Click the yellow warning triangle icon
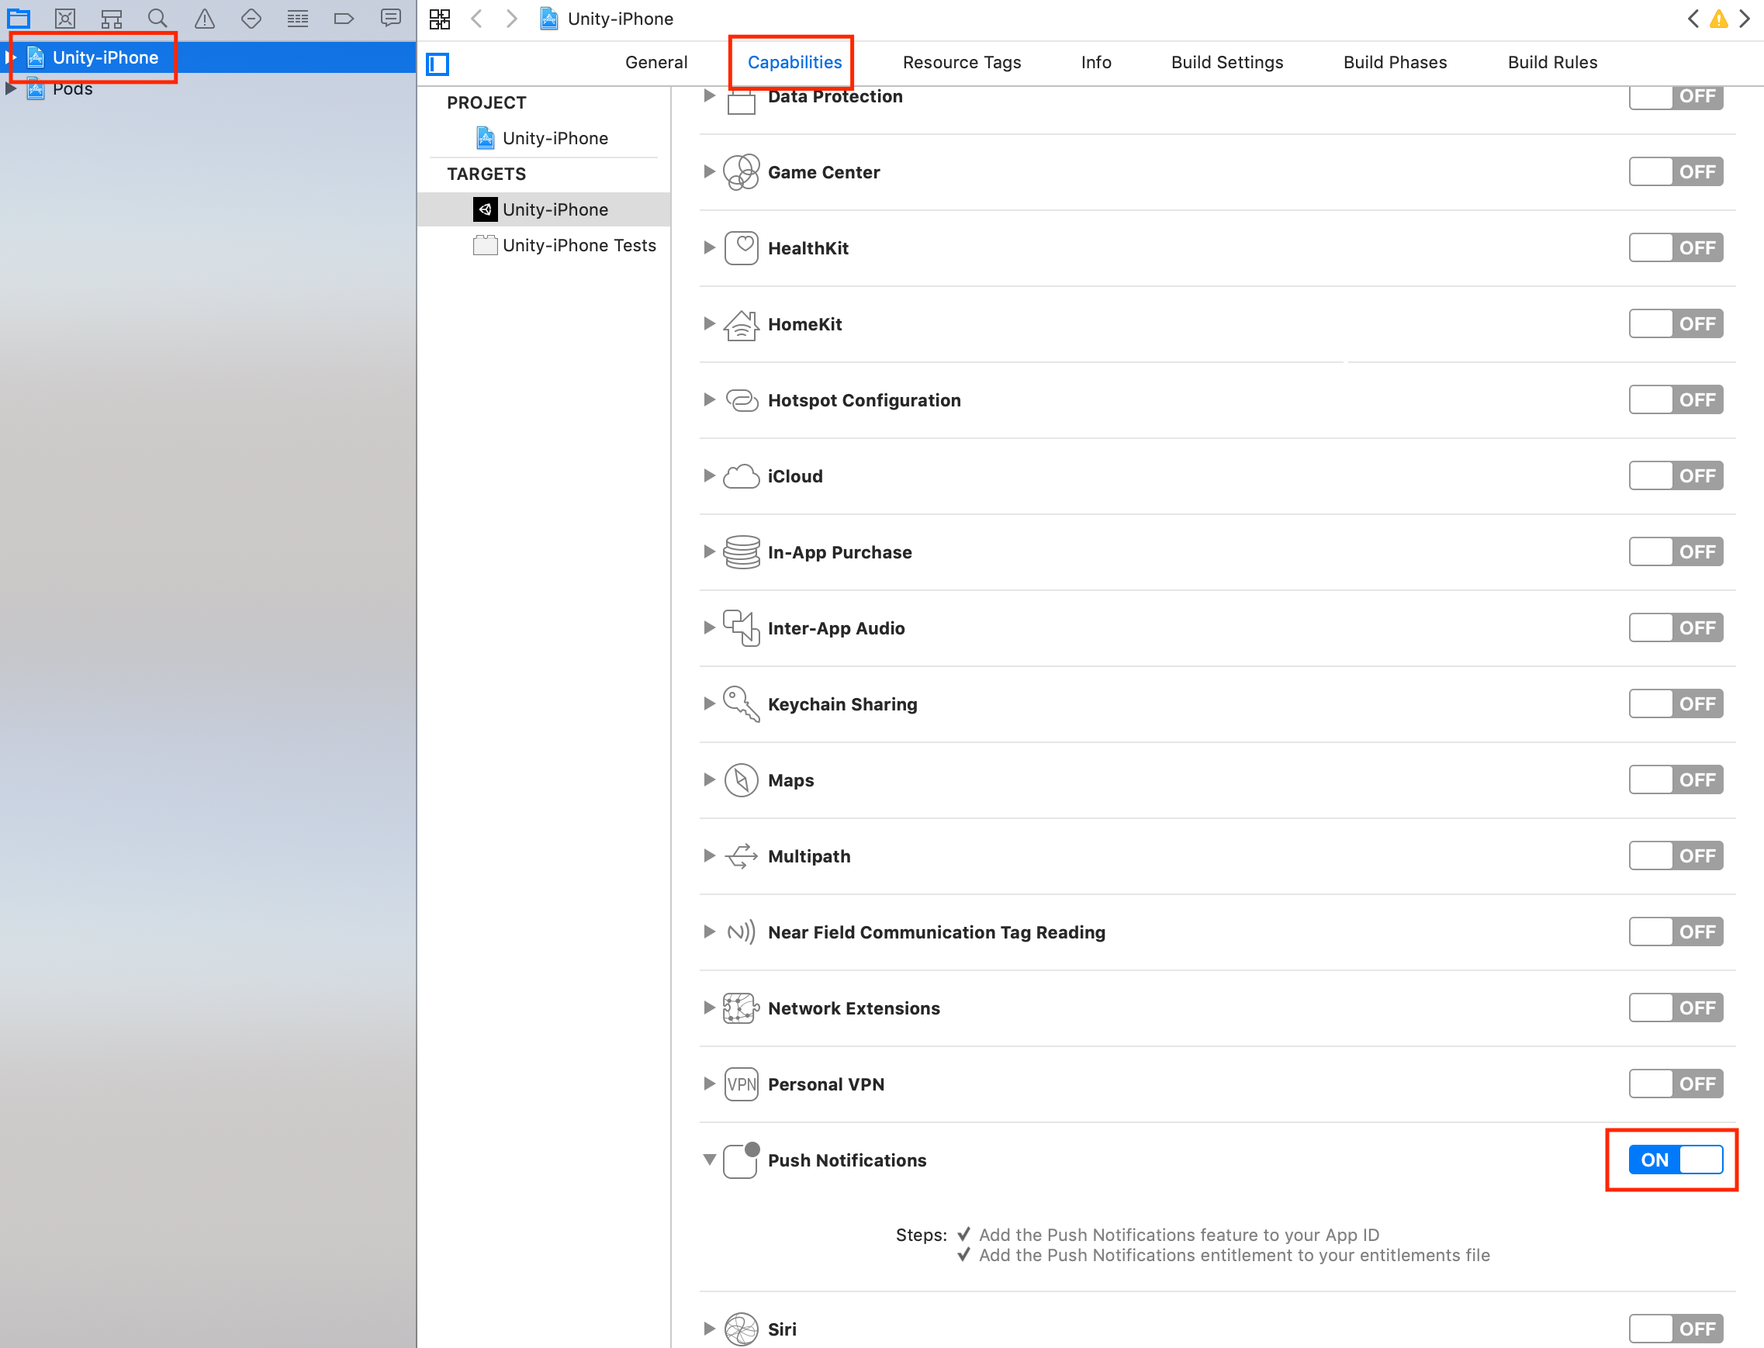Screen dimensions: 1764x1348 click(x=1718, y=19)
